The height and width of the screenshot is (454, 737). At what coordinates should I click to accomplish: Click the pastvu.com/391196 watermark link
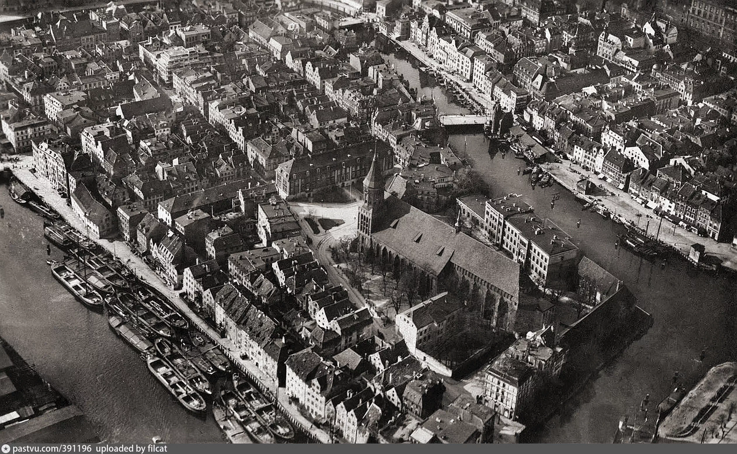click(50, 448)
